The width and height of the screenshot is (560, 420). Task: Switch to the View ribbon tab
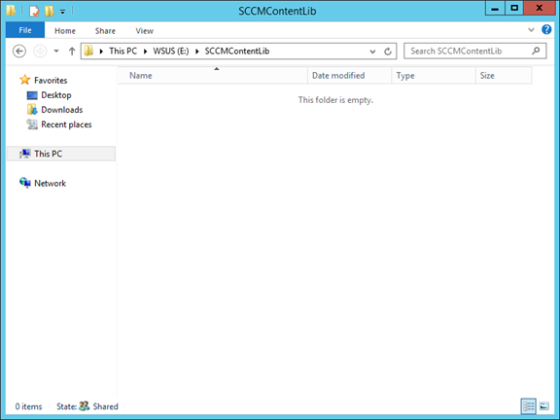tap(144, 31)
